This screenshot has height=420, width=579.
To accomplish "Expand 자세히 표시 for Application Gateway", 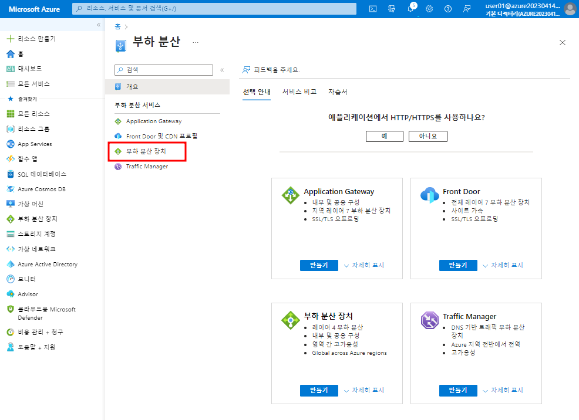I will pos(363,265).
